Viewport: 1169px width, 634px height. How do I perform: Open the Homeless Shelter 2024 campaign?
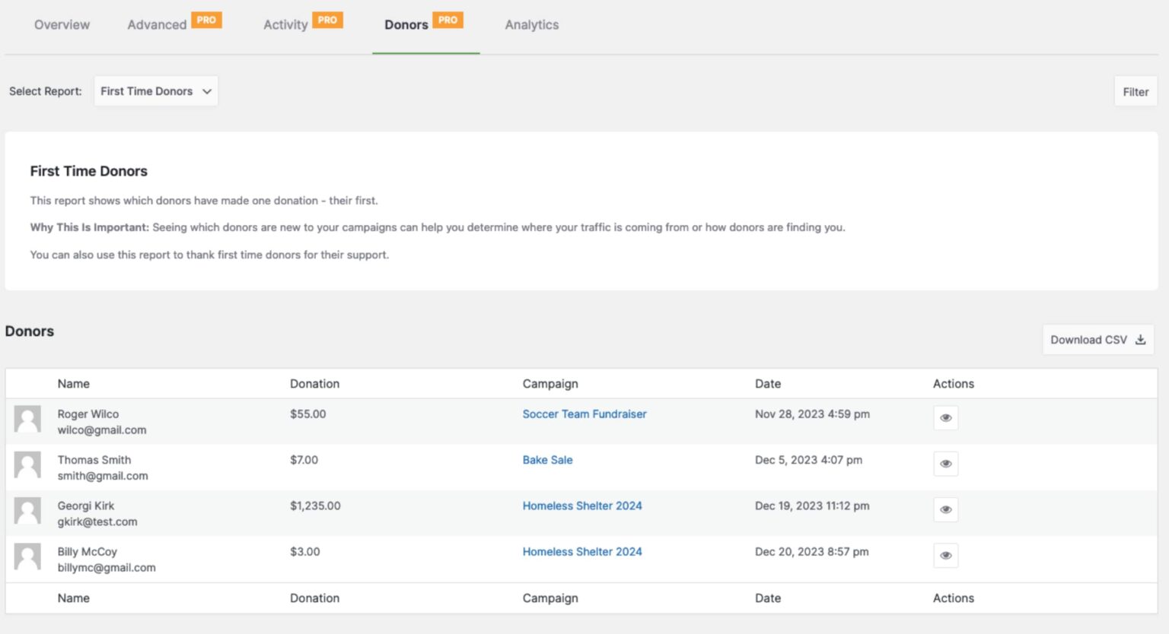(x=581, y=506)
